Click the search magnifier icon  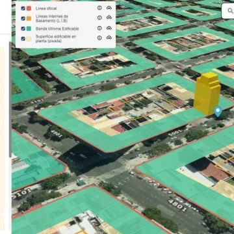pyautogui.click(x=230, y=10)
